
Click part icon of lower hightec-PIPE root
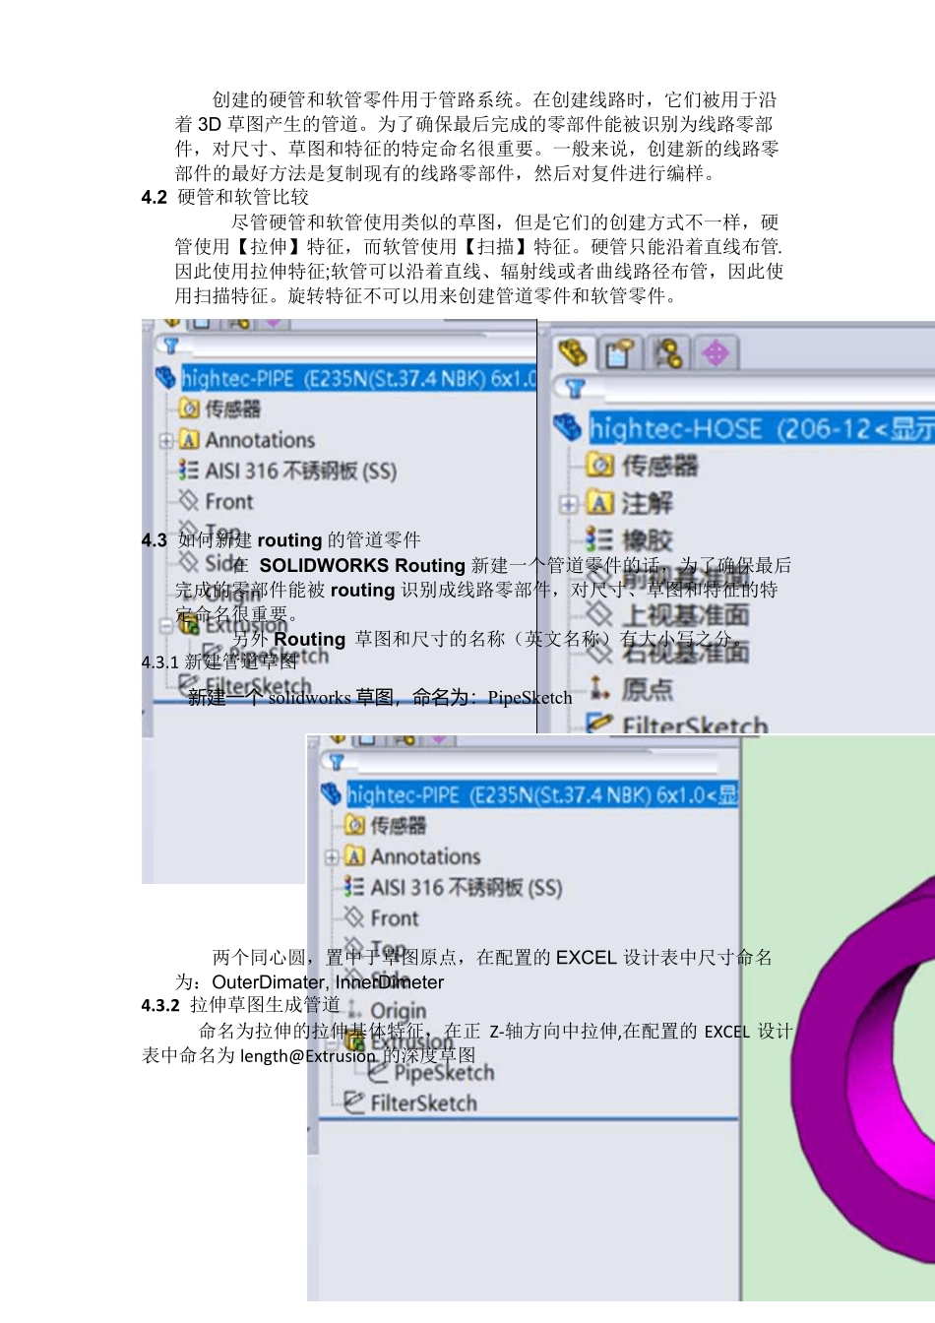[x=332, y=794]
